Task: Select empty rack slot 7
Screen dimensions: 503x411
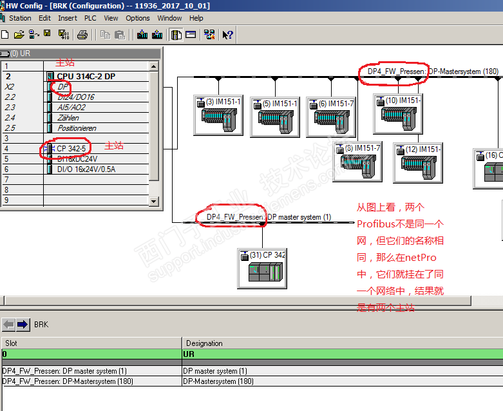Action: (x=76, y=179)
